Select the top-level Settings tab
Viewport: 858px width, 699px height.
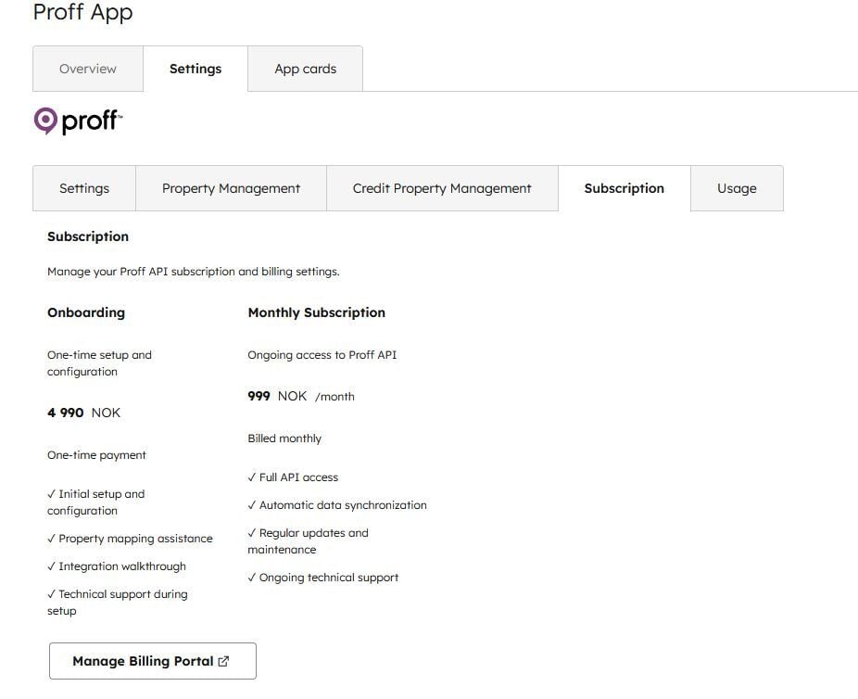(x=196, y=69)
